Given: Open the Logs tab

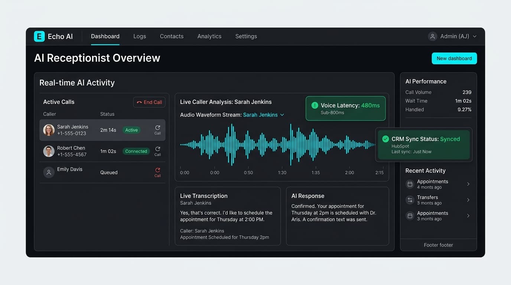Looking at the screenshot, I should click(x=140, y=36).
